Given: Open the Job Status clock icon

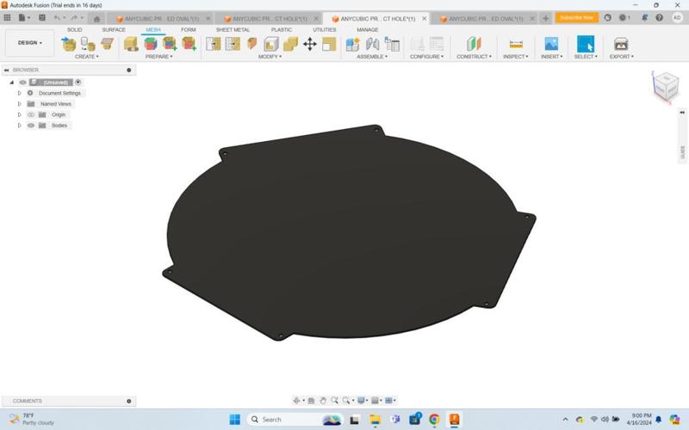Looking at the screenshot, I should point(624,18).
